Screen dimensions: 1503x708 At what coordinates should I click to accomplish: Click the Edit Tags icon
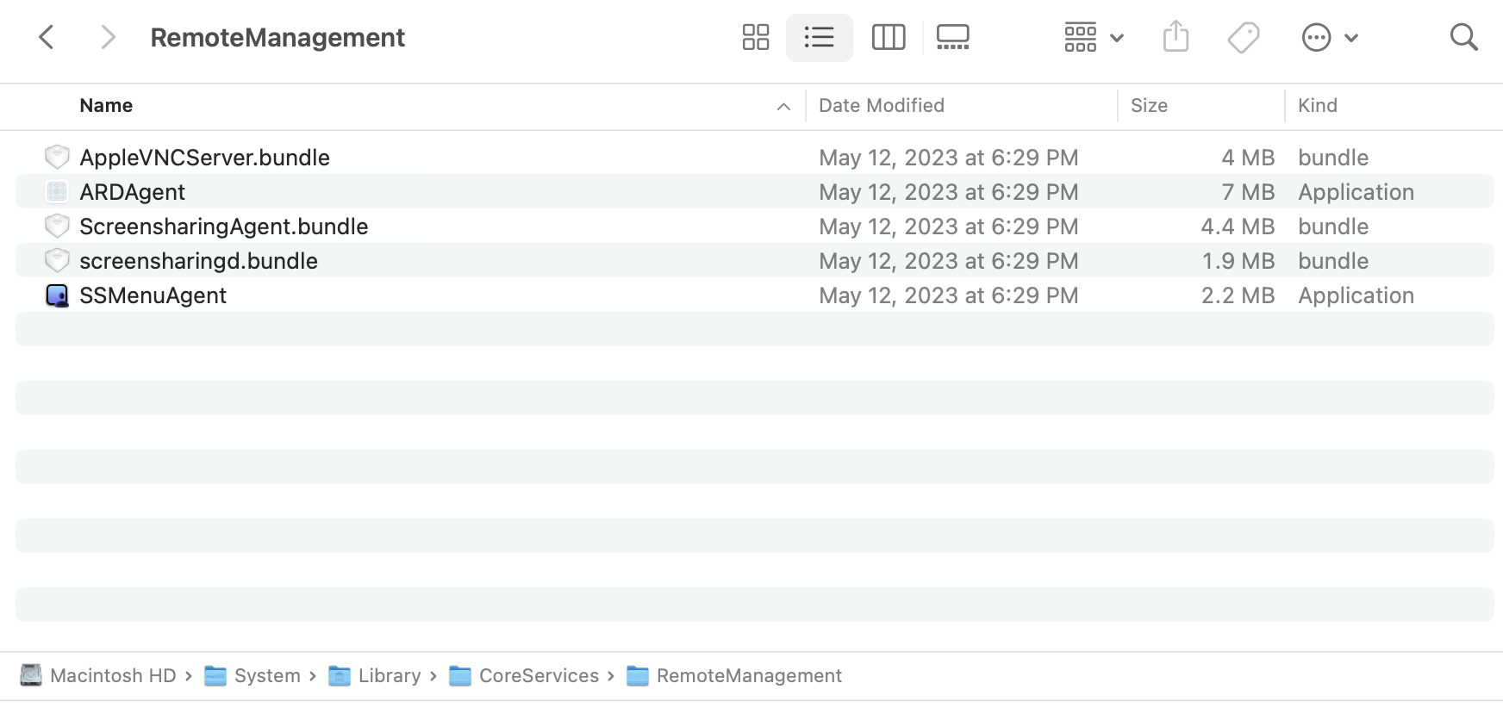click(1244, 38)
